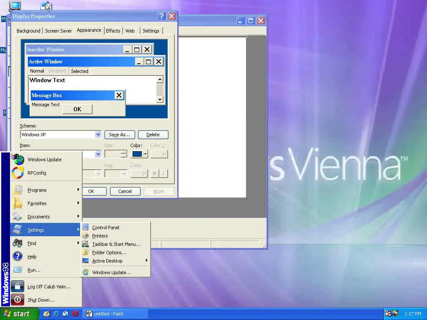The height and width of the screenshot is (320, 427).
Task: Click the item Color swatch
Action: click(137, 154)
